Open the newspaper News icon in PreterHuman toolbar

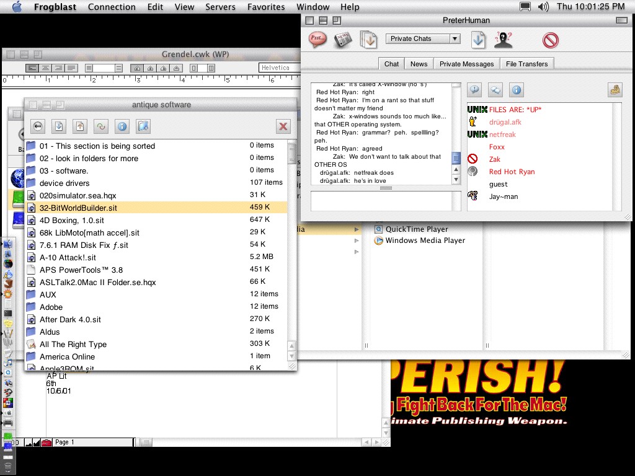(x=343, y=40)
